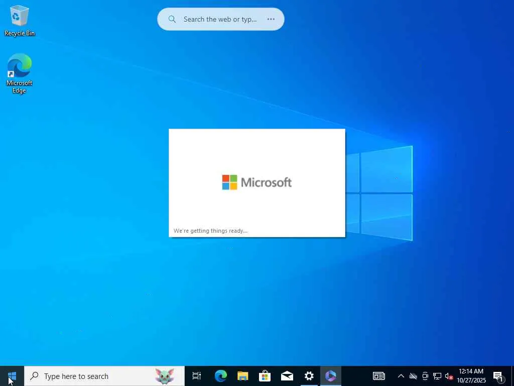Open the Action Center notifications icon

tap(498, 376)
